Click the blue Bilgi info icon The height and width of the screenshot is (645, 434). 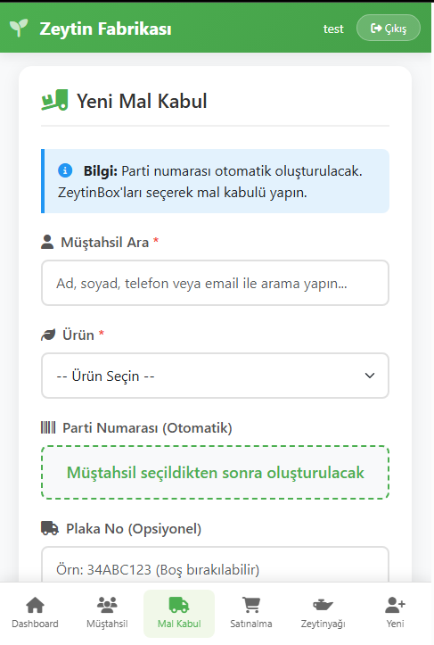65,170
